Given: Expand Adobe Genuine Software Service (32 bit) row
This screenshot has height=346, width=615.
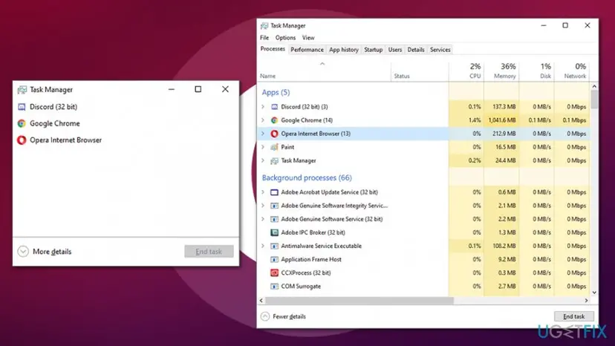Looking at the screenshot, I should [x=263, y=219].
